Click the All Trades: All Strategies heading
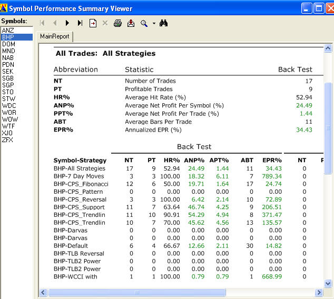 (105, 53)
